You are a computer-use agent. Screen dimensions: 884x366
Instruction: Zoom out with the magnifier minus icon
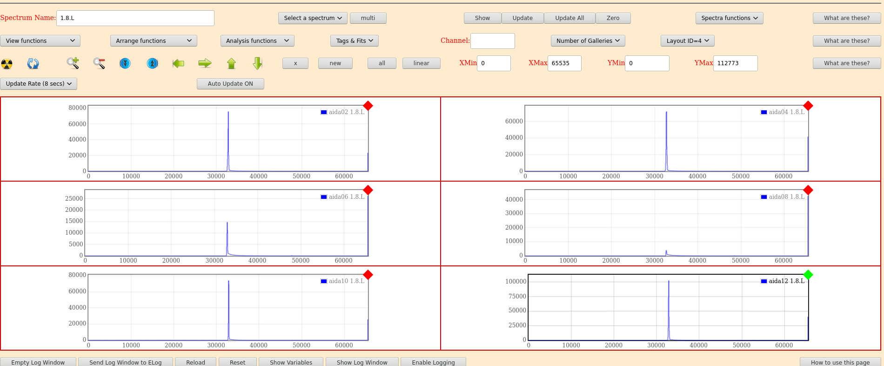coord(99,63)
